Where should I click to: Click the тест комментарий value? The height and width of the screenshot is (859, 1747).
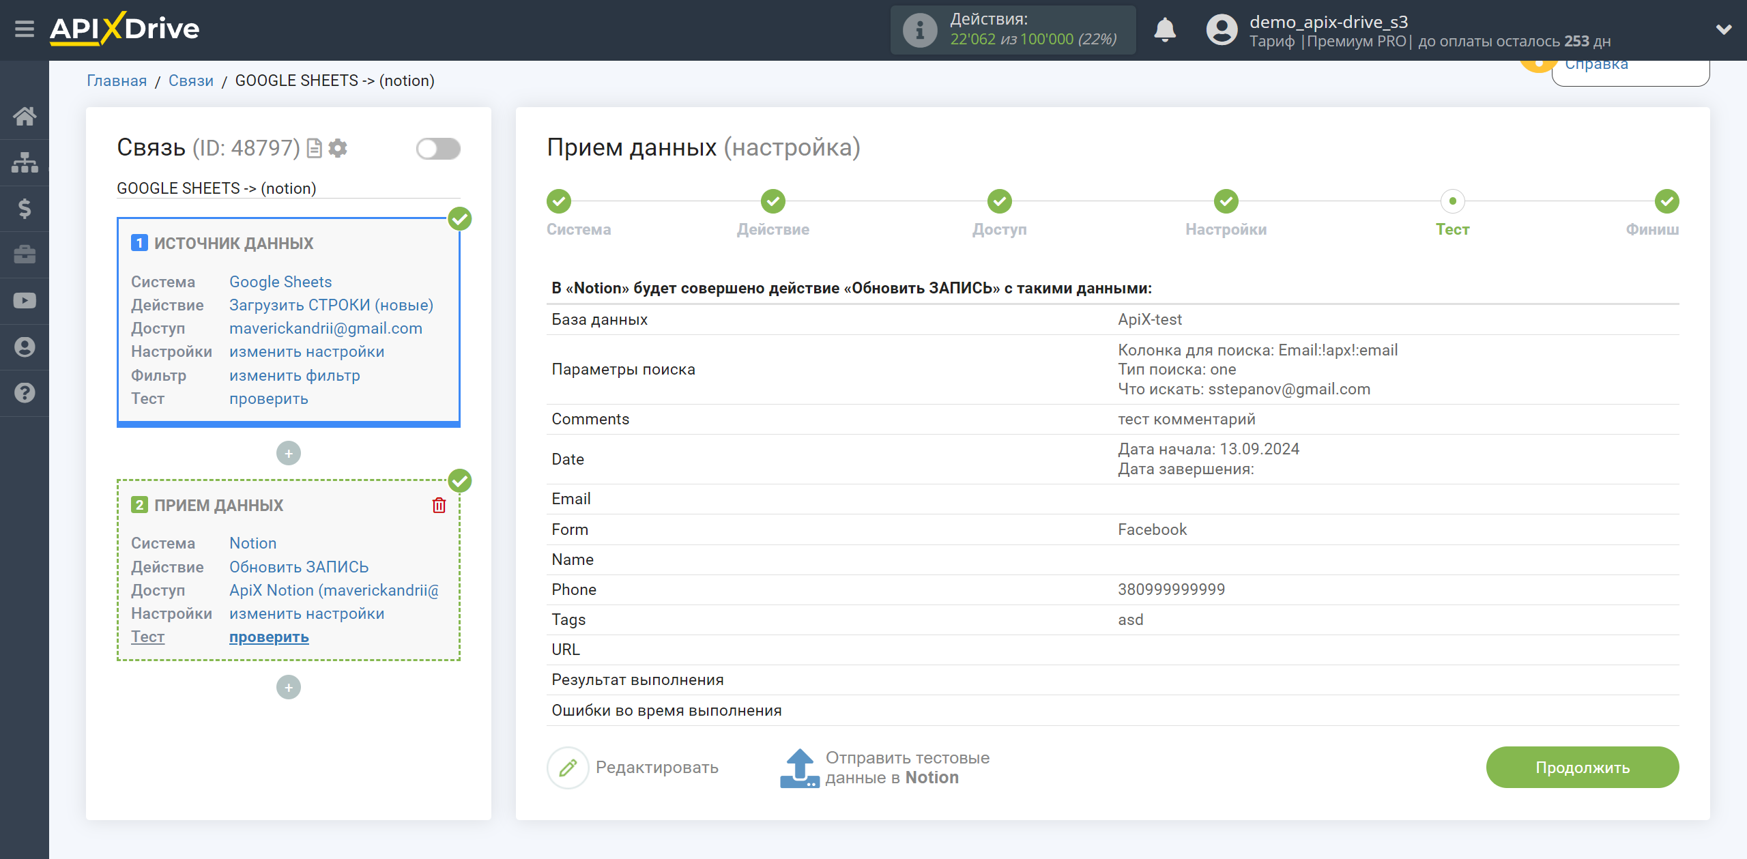[x=1187, y=419]
